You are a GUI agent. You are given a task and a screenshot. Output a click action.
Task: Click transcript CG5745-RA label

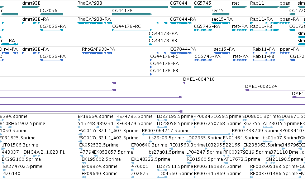(207, 26)
